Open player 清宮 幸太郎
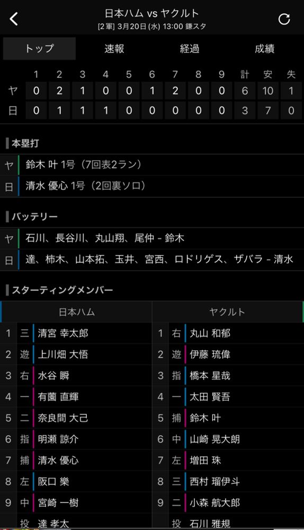Viewport: 304px width, 530px height. click(x=76, y=333)
